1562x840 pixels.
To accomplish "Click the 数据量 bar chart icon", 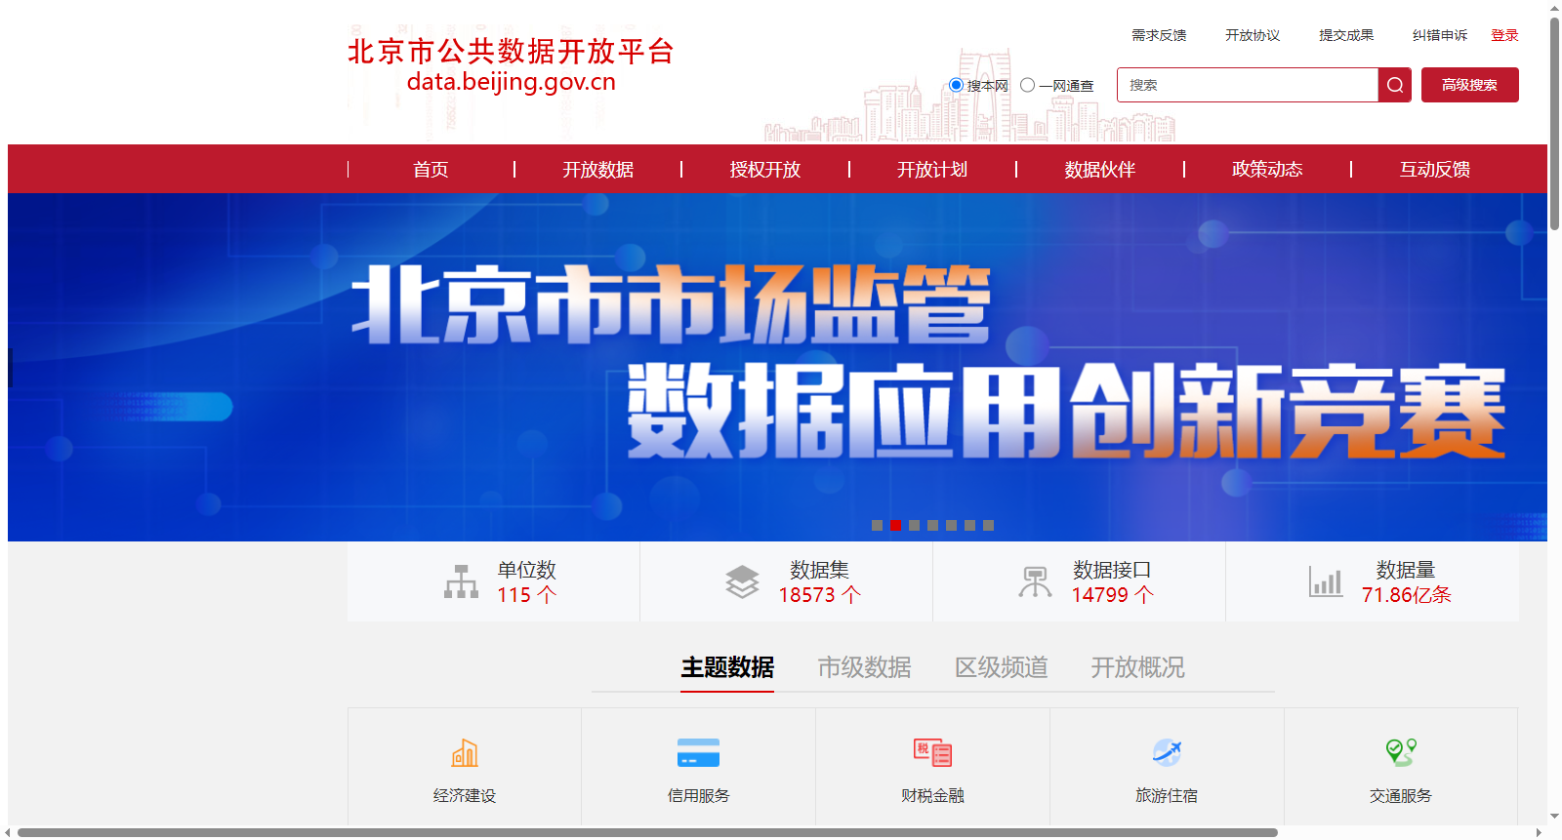I will coord(1326,581).
